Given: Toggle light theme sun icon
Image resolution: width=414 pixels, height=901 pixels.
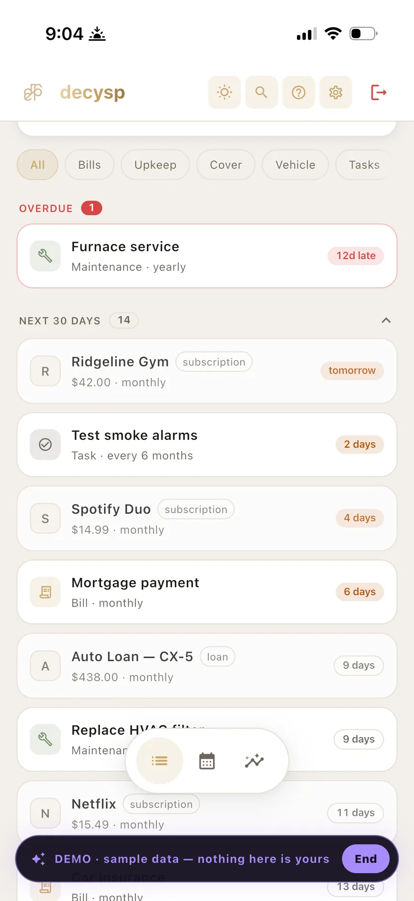Looking at the screenshot, I should (x=224, y=92).
